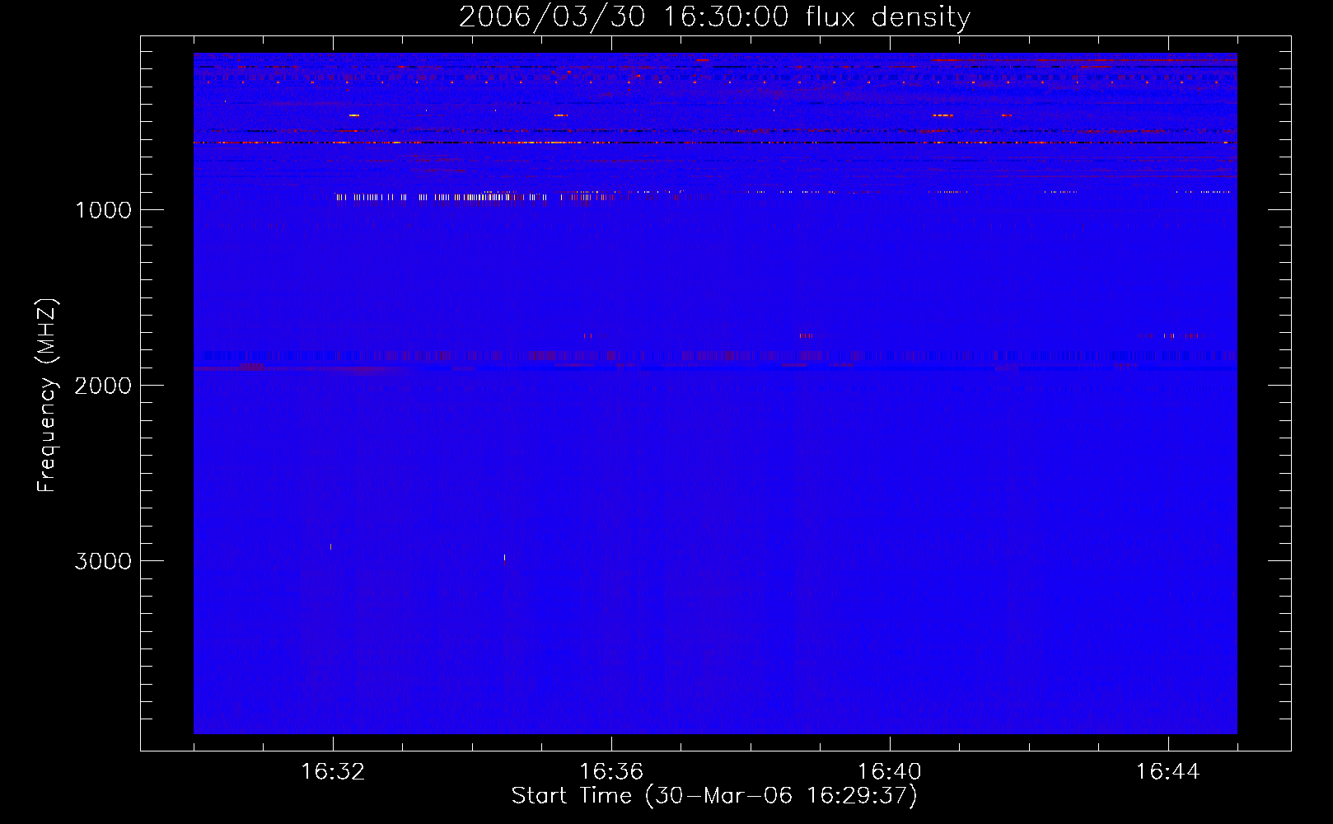This screenshot has width=1333, height=824.
Task: Click the "Frequency (MHZ)" axis label
Action: click(x=47, y=396)
